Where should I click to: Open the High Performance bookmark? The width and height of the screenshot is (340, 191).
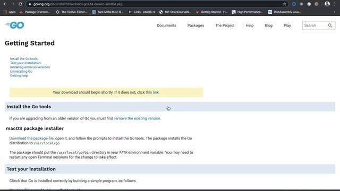pos(248,12)
